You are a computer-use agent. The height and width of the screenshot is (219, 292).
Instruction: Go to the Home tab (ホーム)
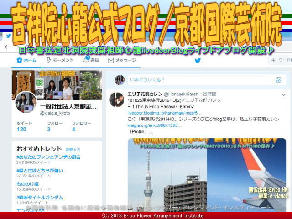[26, 60]
